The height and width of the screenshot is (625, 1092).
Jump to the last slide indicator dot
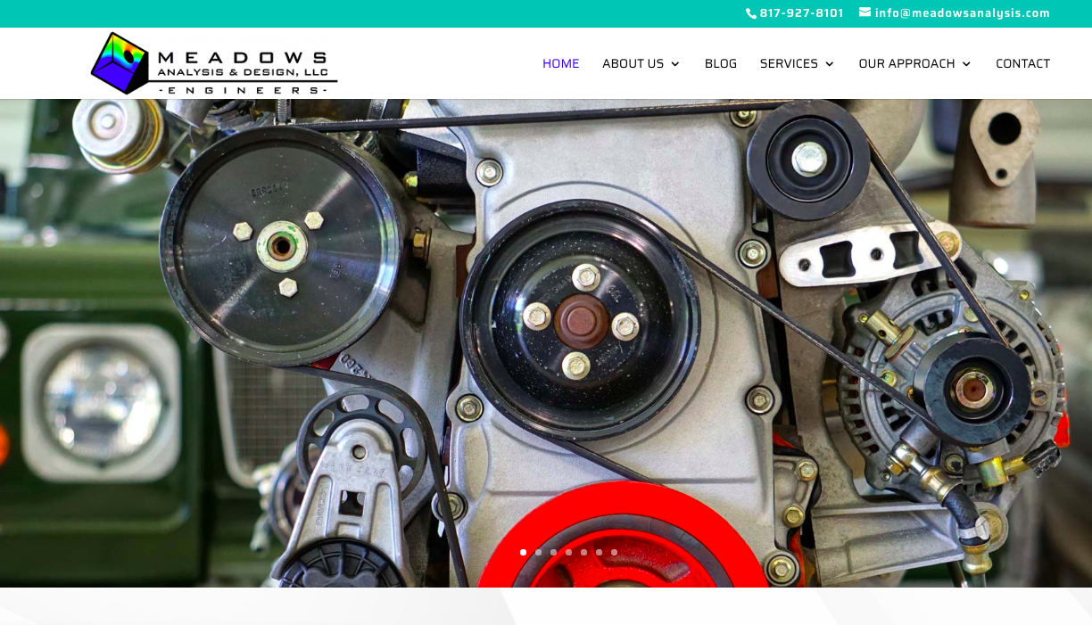click(x=615, y=553)
